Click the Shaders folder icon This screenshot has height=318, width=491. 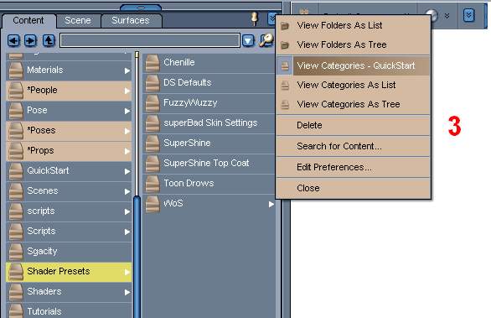[x=16, y=292]
